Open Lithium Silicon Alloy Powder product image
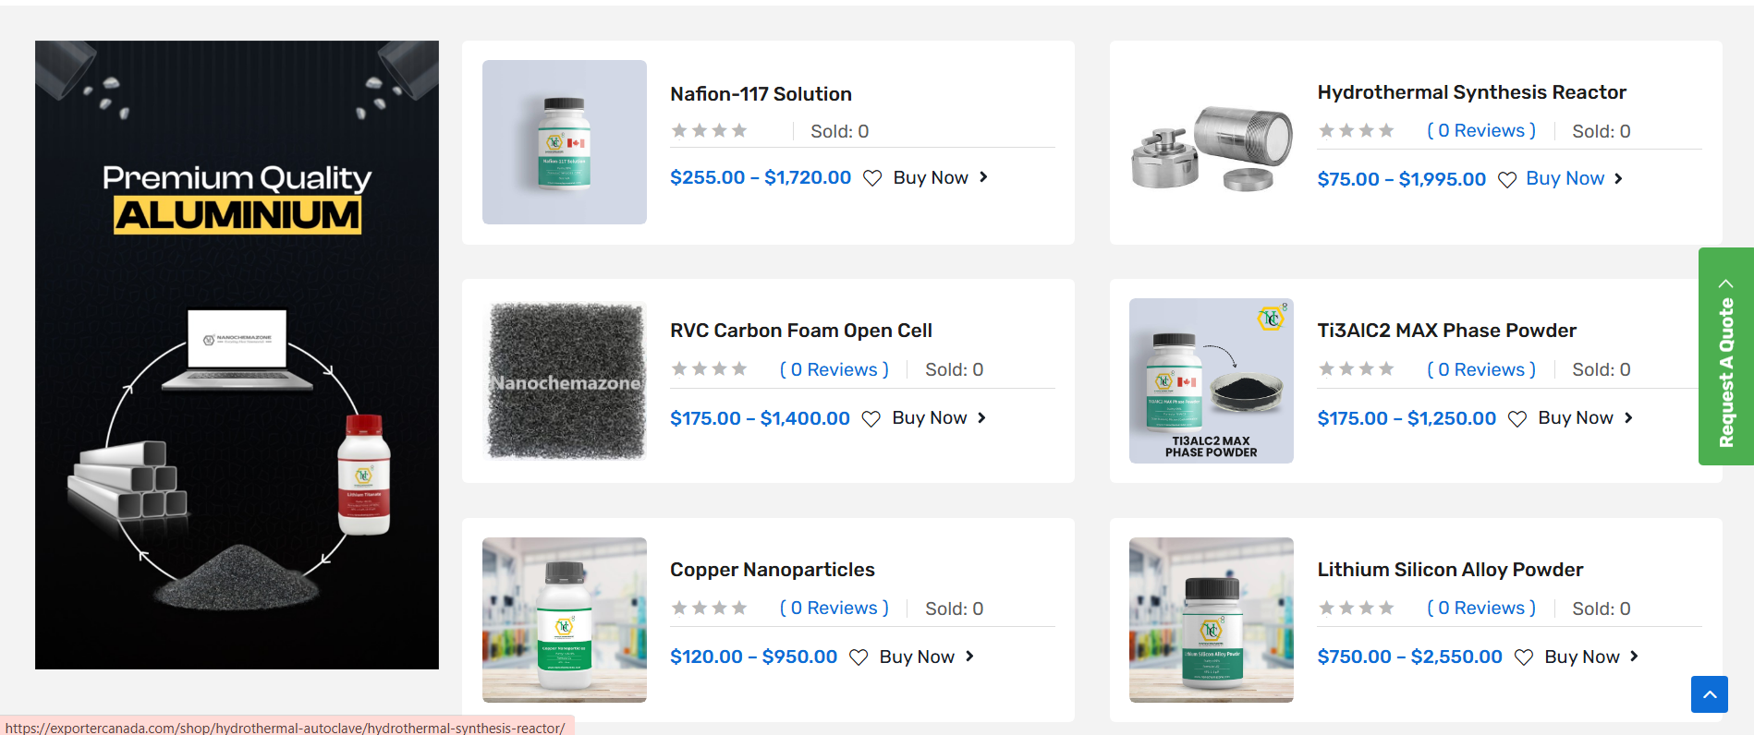 [x=1212, y=620]
